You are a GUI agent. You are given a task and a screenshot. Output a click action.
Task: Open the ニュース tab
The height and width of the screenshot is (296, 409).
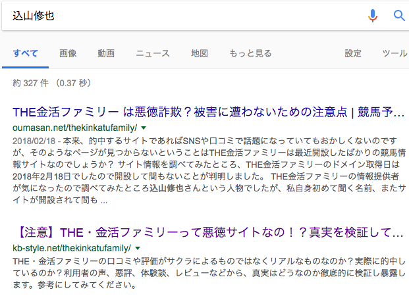(153, 53)
